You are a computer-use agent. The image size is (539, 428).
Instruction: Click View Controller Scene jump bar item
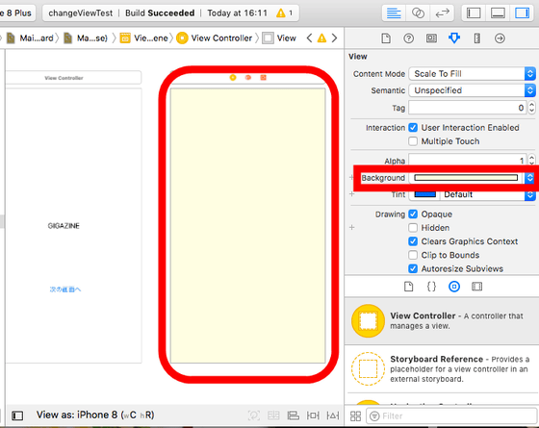coord(144,38)
